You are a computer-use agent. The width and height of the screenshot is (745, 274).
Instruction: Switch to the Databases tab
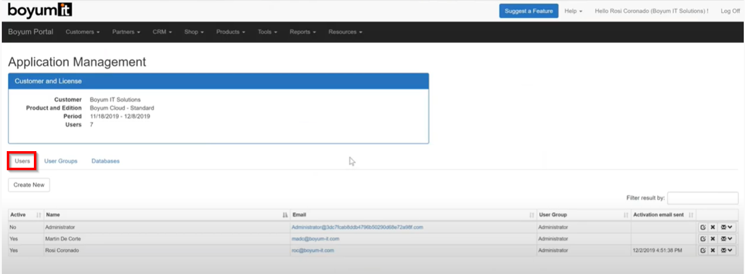click(x=105, y=161)
